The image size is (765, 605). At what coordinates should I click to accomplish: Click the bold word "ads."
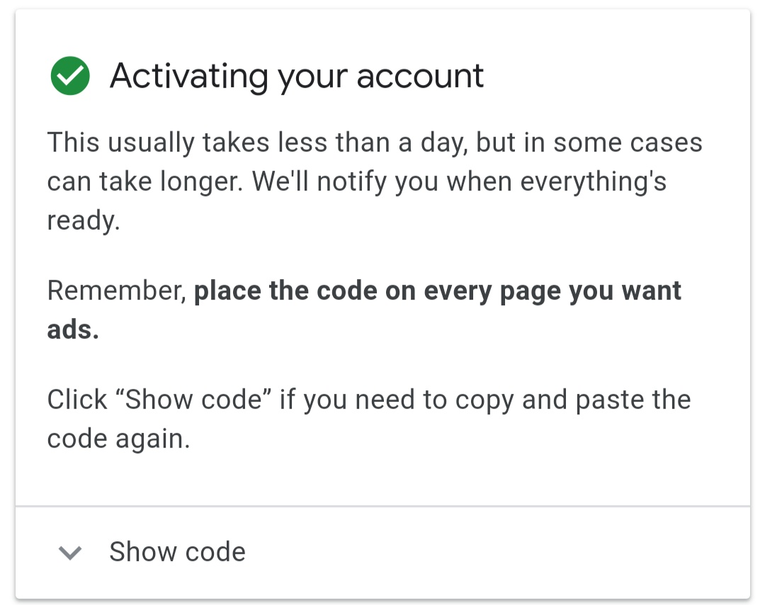[x=73, y=330]
